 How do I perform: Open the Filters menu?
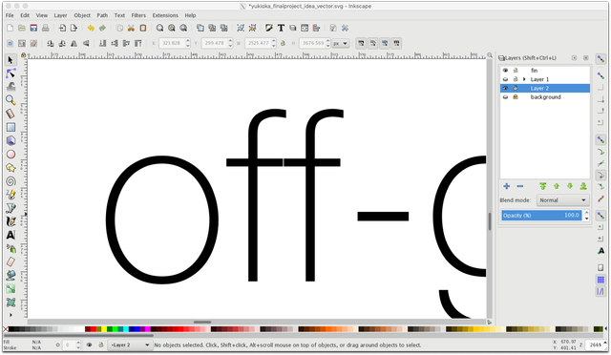click(x=138, y=15)
